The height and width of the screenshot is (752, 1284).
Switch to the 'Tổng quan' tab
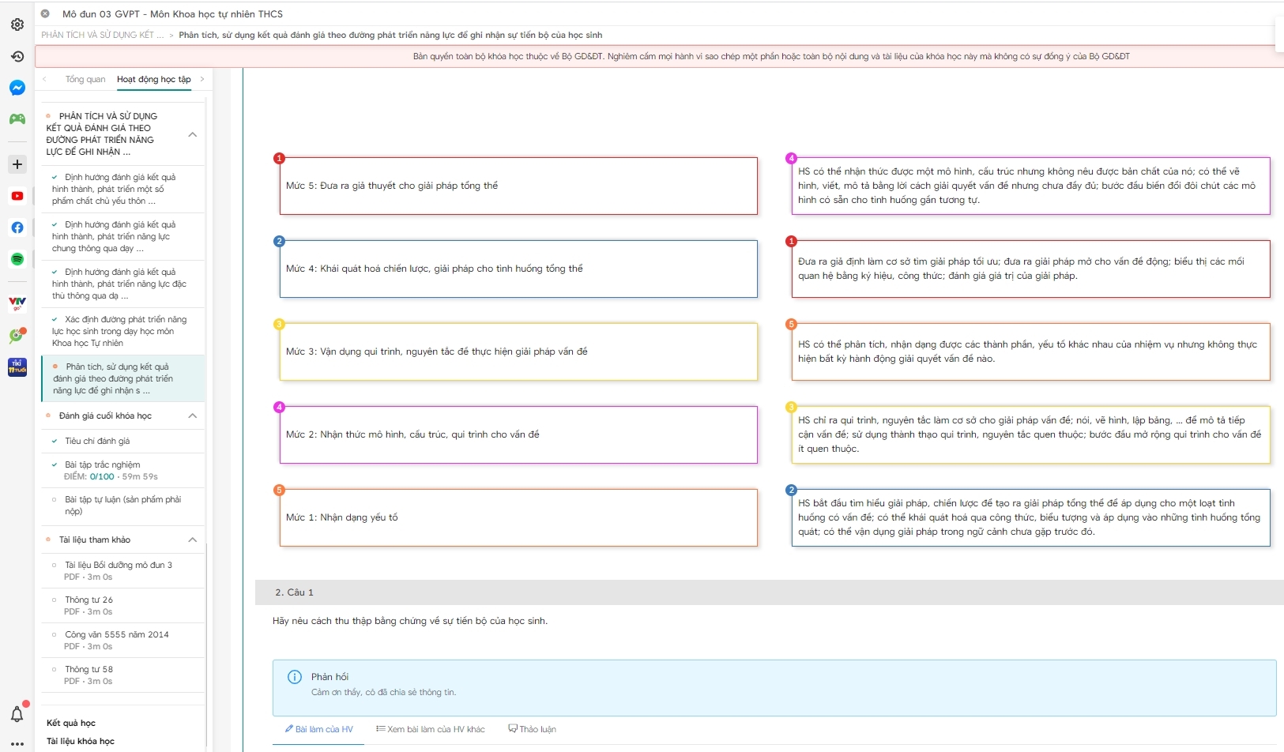[x=85, y=79]
